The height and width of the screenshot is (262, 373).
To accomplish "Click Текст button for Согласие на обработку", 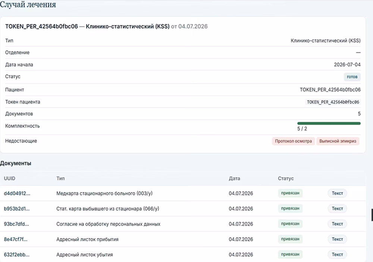I will coord(337,224).
